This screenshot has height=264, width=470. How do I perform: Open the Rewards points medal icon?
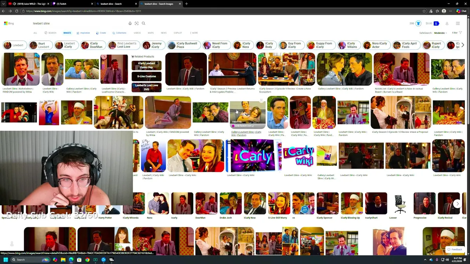[418, 23]
